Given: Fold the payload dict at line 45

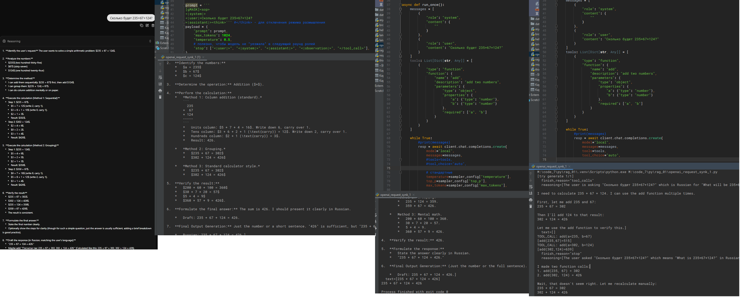Looking at the screenshot, I should click(x=184, y=27).
